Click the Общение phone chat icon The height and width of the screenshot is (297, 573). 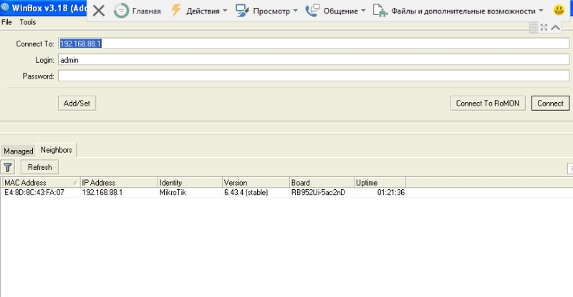[312, 11]
